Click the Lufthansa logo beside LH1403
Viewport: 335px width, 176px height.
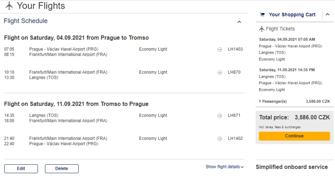pyautogui.click(x=220, y=49)
